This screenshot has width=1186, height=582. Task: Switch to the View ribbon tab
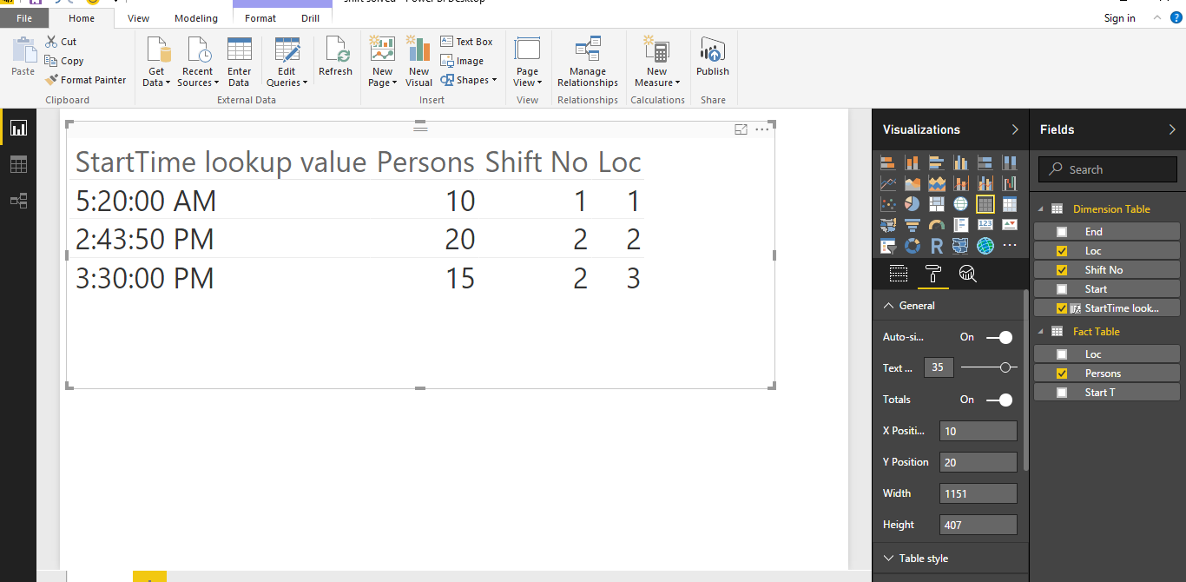pos(138,18)
